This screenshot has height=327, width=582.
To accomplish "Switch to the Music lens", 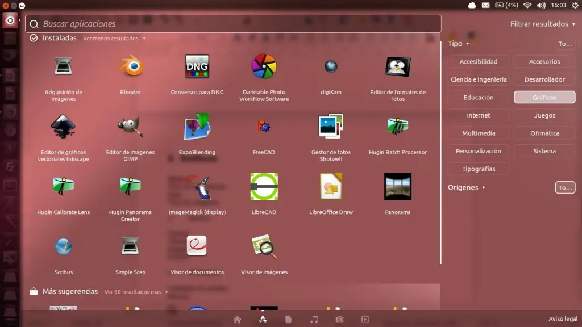I will point(314,319).
